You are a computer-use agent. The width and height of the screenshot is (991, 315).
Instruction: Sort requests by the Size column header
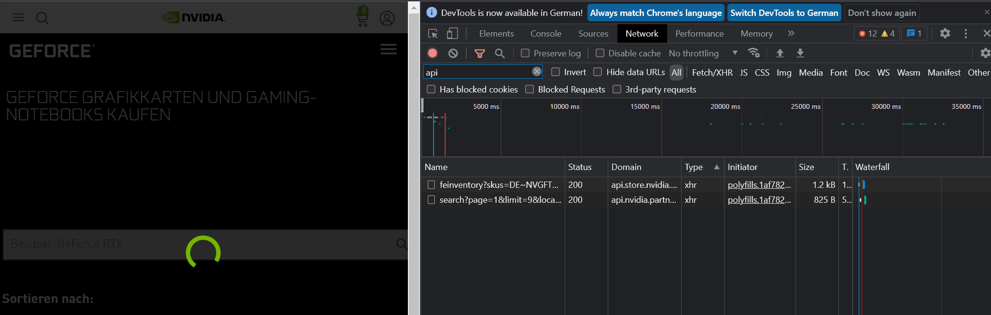click(x=817, y=167)
